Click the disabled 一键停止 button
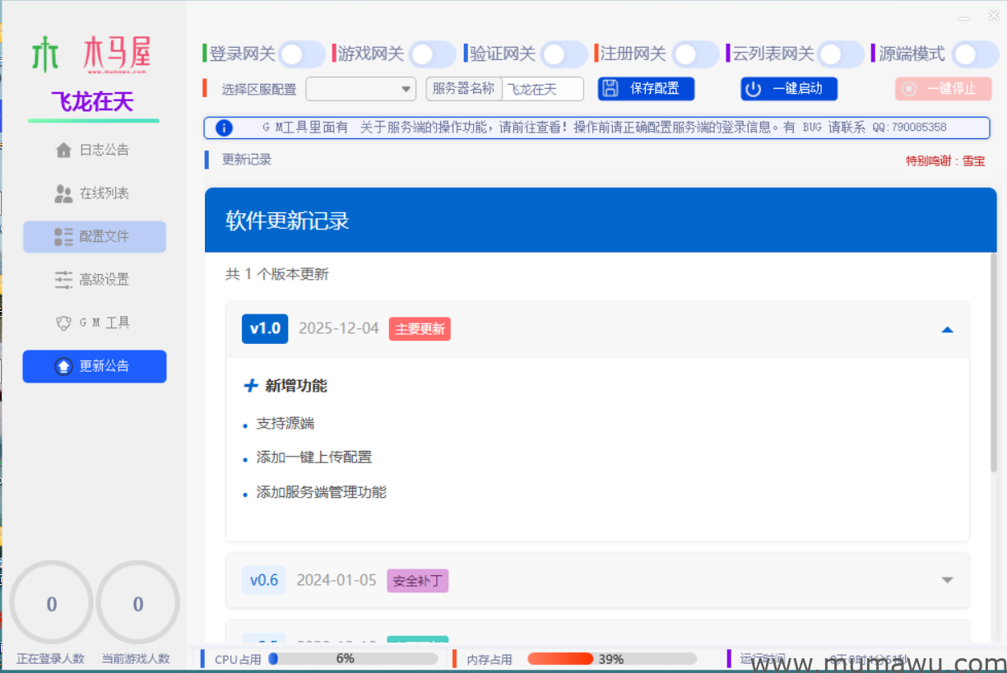 click(x=943, y=88)
